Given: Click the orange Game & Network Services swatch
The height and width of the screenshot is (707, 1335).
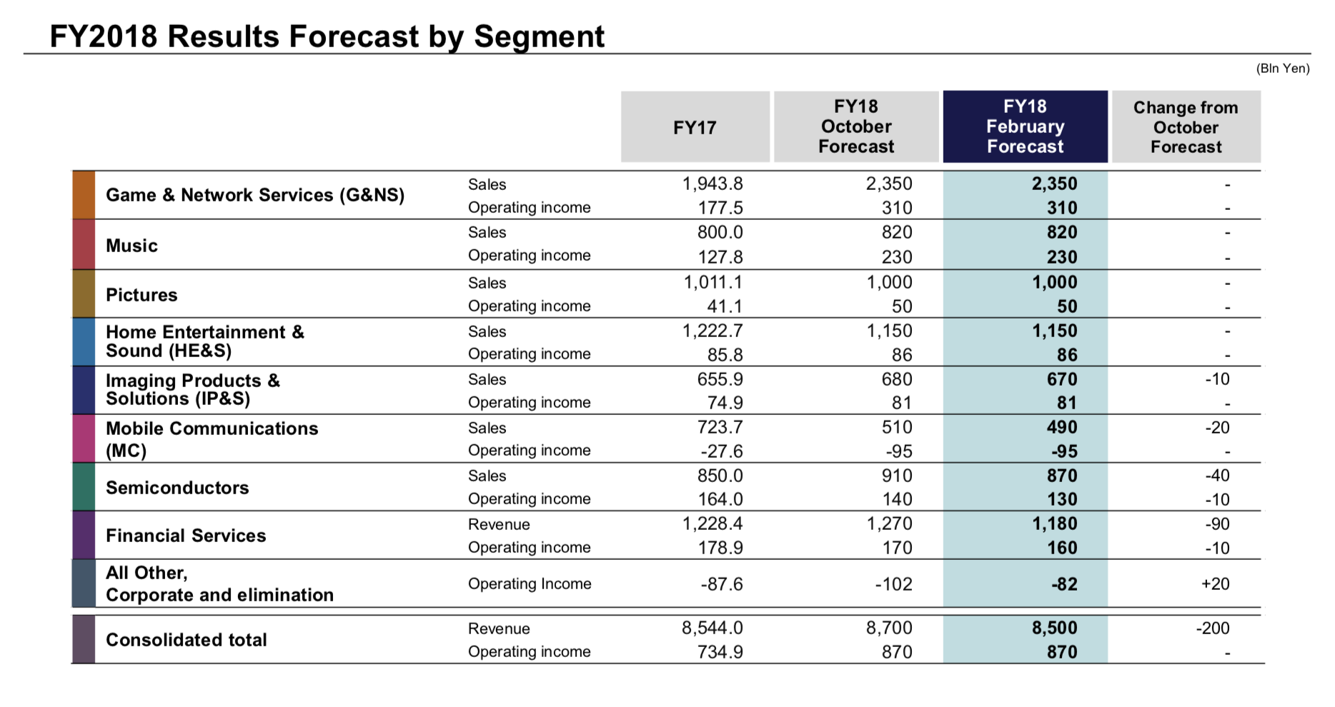Looking at the screenshot, I should 84,195.
